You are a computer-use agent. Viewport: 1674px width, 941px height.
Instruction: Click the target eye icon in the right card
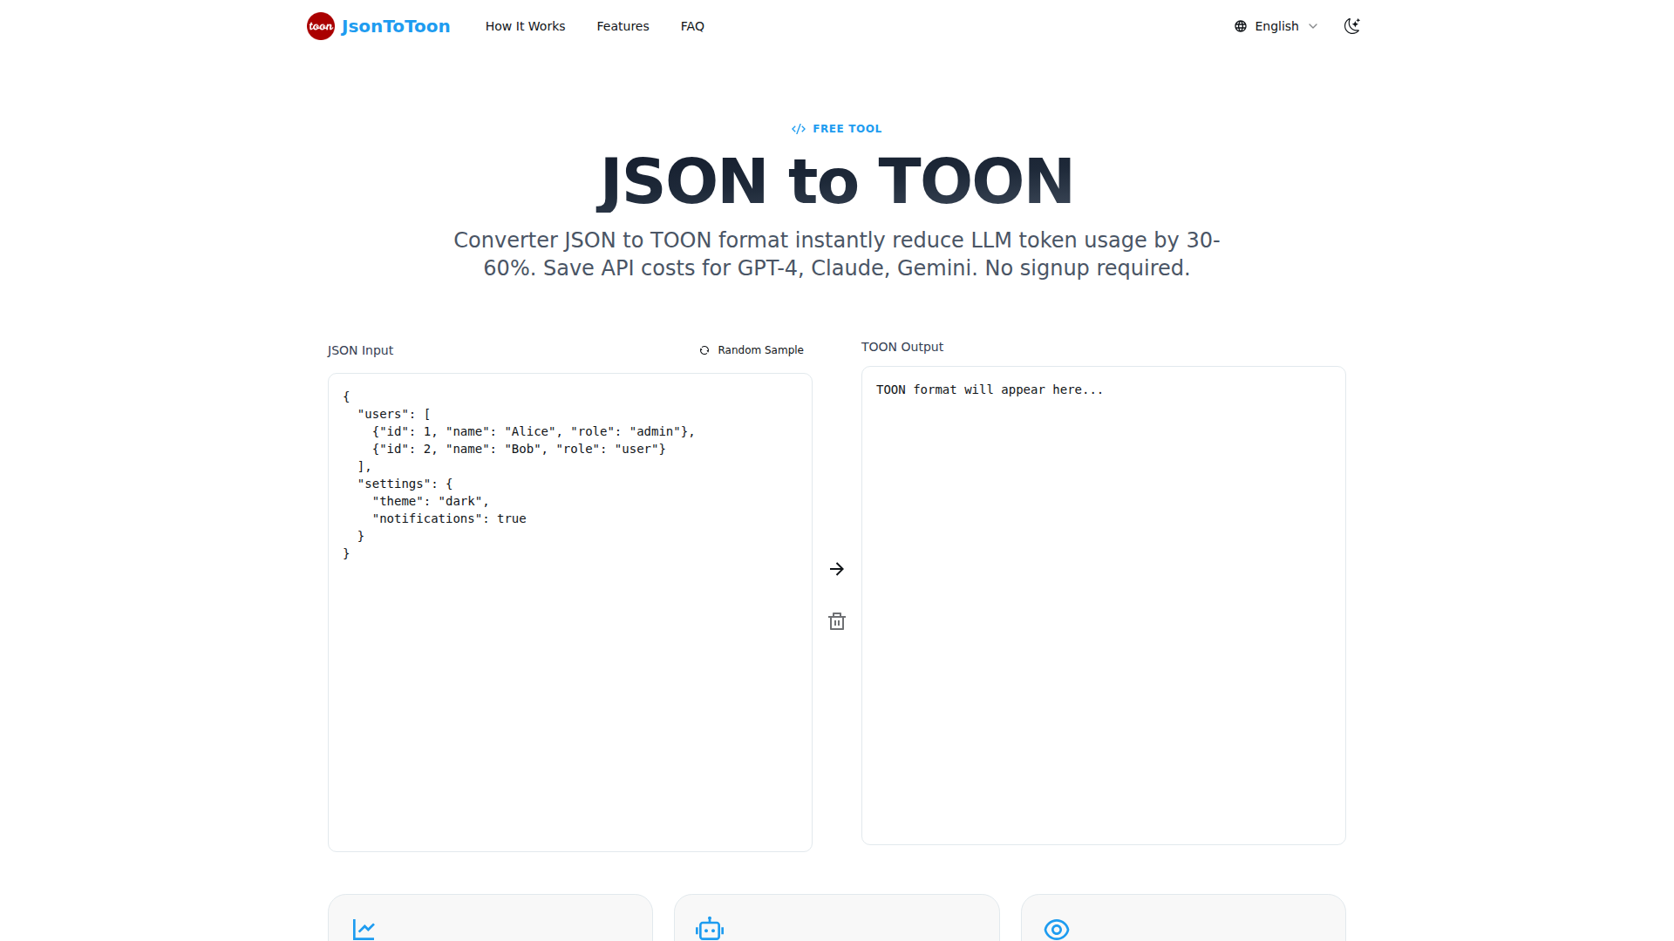1057,929
